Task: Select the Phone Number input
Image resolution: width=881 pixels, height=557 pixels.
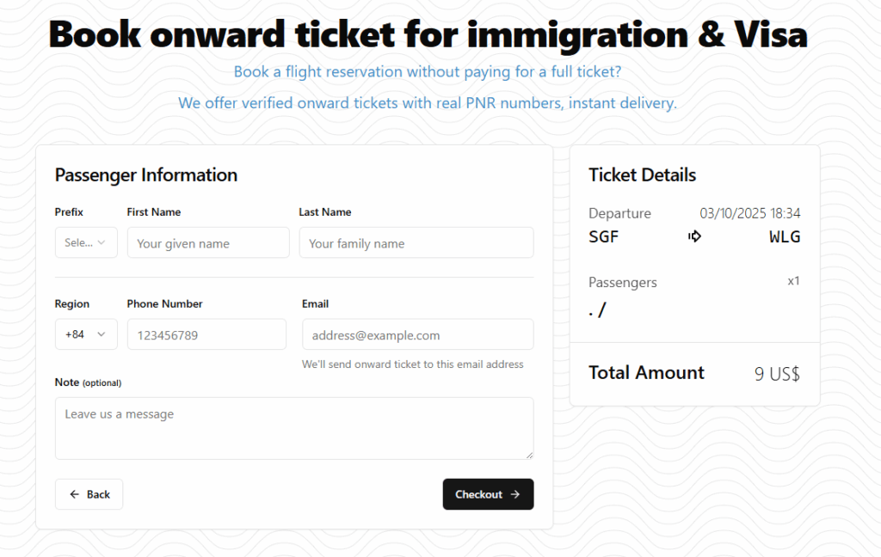Action: 206,335
